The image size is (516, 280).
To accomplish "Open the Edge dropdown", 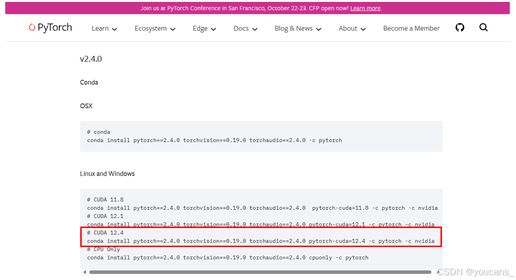I will (x=204, y=29).
